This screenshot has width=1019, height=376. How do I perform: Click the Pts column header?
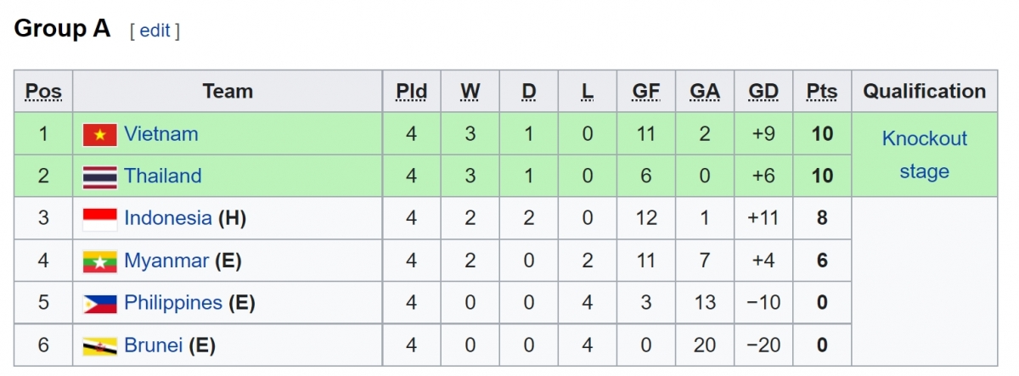point(822,92)
